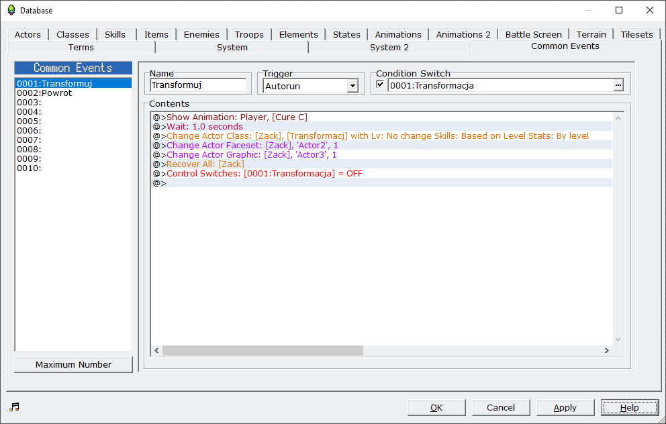This screenshot has height=424, width=666.
Task: Click the music note icon at bottom left
Action: point(15,407)
